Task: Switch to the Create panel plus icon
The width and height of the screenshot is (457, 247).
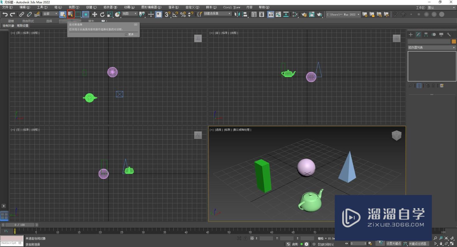Action: click(411, 35)
